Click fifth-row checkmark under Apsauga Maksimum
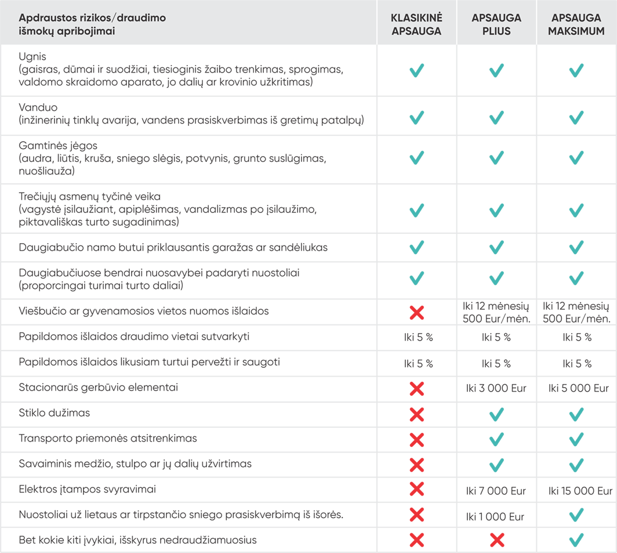The width and height of the screenshot is (617, 553). pyautogui.click(x=576, y=247)
